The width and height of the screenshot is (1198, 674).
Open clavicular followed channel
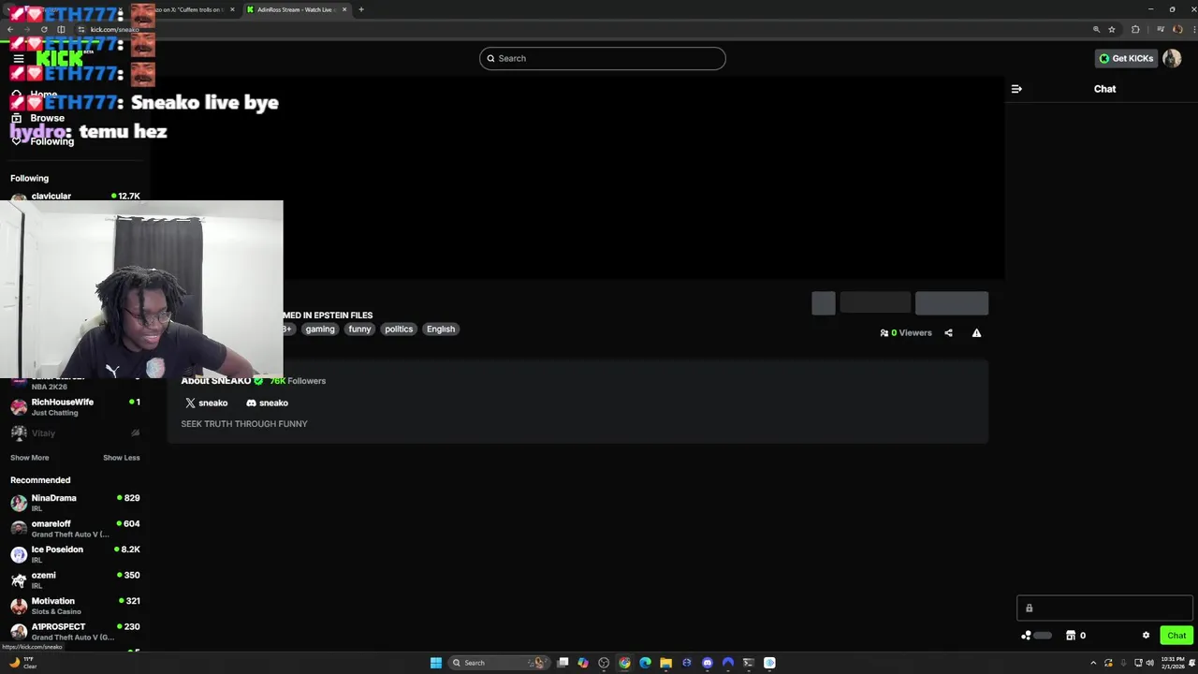75,197
